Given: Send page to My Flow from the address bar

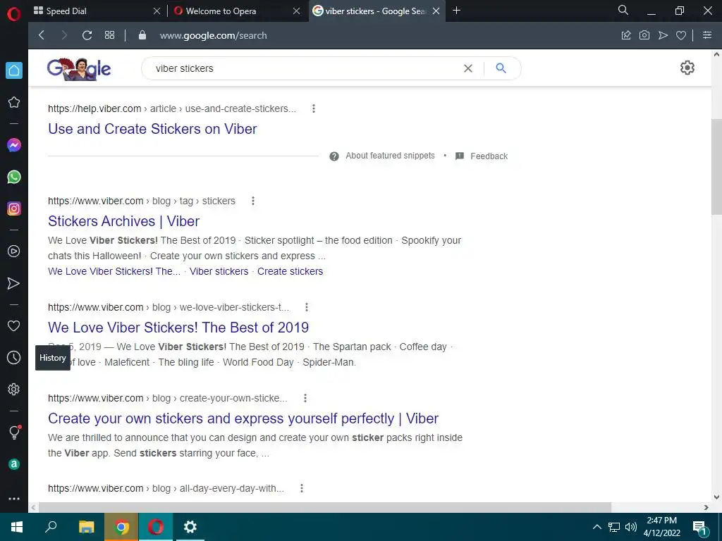Looking at the screenshot, I should [663, 35].
